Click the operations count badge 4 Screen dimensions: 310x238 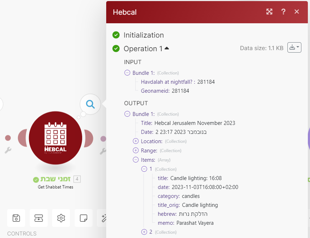click(x=77, y=179)
